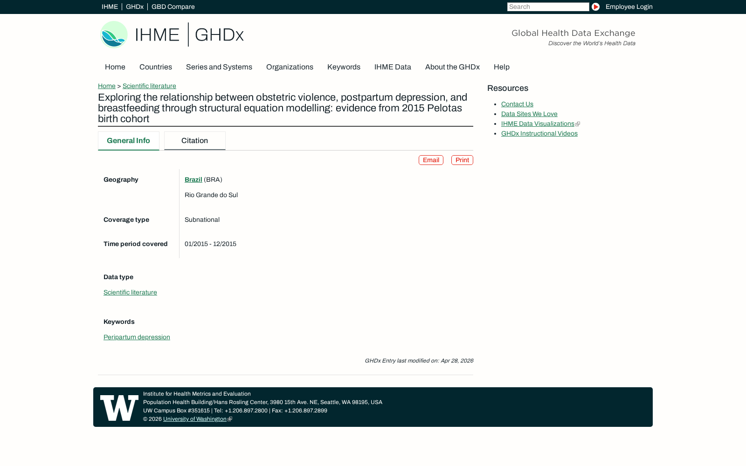The height and width of the screenshot is (466, 746).
Task: Open Contact Us resource link
Action: 517,104
